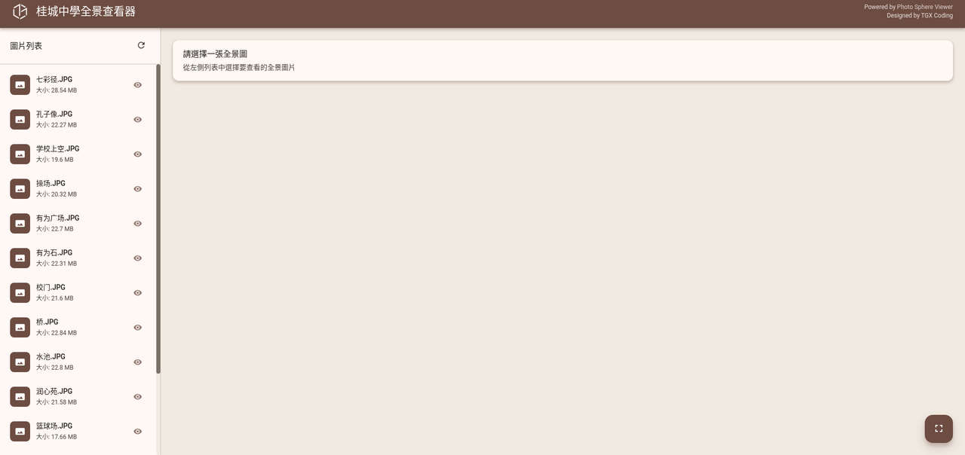Click the image icon for 水池.JPG
This screenshot has height=455, width=965.
pos(20,362)
